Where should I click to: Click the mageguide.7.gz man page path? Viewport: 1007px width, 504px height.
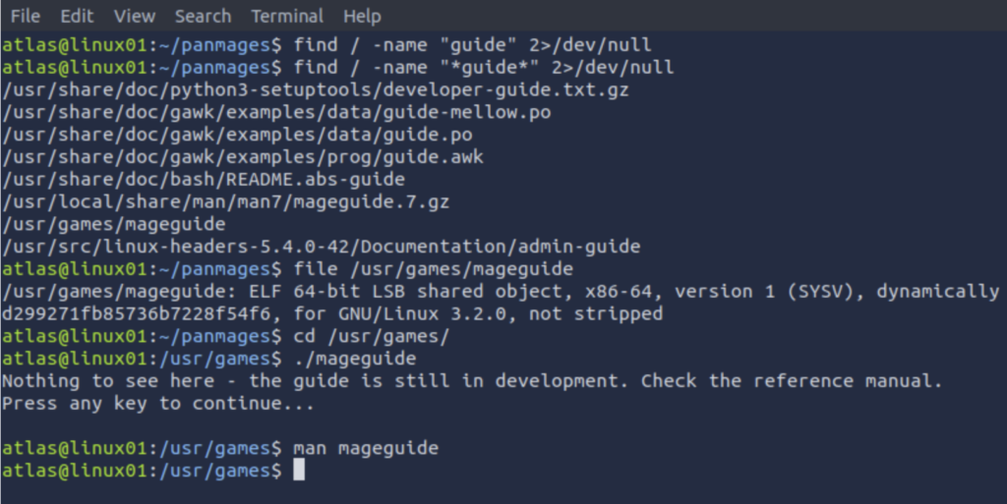pos(225,202)
